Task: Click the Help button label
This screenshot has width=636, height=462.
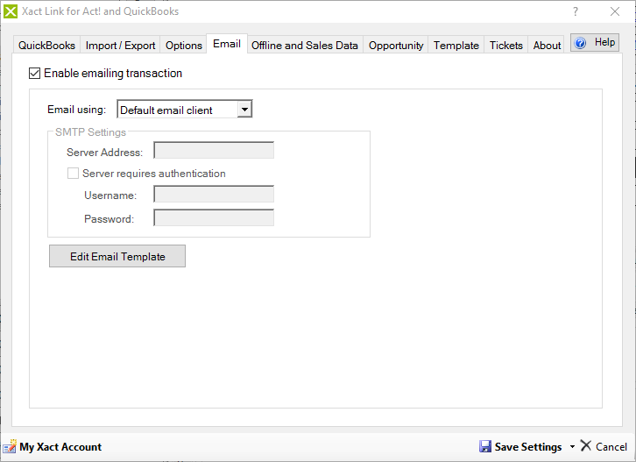Action: [x=604, y=42]
